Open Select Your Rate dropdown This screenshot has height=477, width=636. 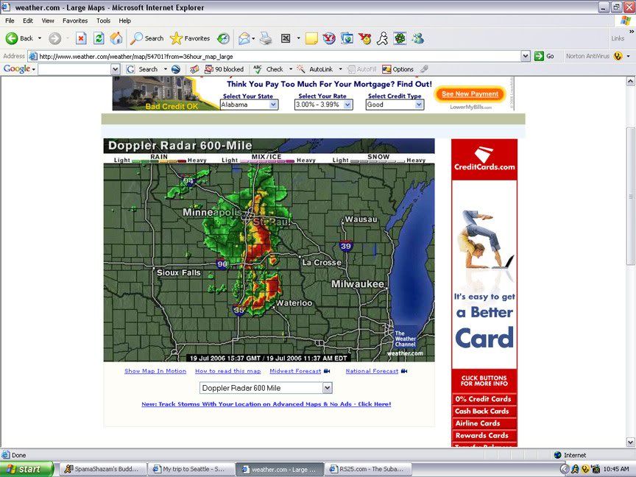pos(324,105)
